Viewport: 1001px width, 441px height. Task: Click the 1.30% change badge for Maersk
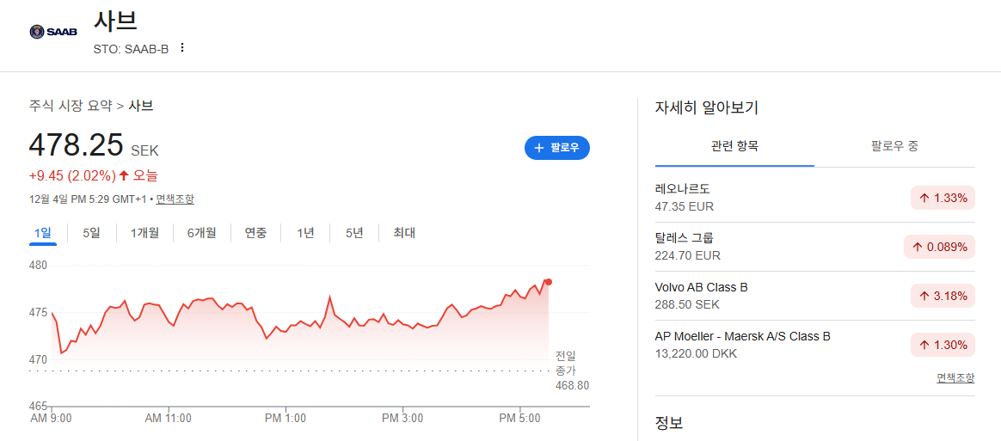[x=943, y=345]
